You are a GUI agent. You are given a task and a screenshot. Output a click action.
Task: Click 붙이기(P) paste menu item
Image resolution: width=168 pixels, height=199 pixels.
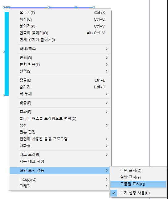tap(60, 26)
